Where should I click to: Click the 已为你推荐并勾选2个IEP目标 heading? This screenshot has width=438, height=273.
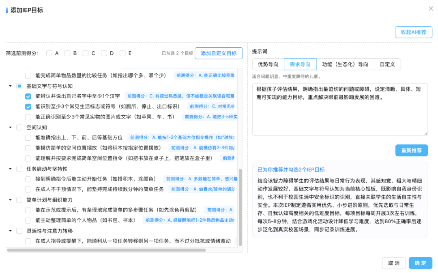pos(291,169)
